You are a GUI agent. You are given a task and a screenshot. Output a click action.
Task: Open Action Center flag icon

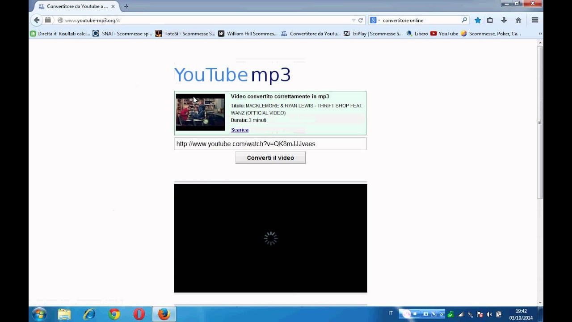pos(479,314)
